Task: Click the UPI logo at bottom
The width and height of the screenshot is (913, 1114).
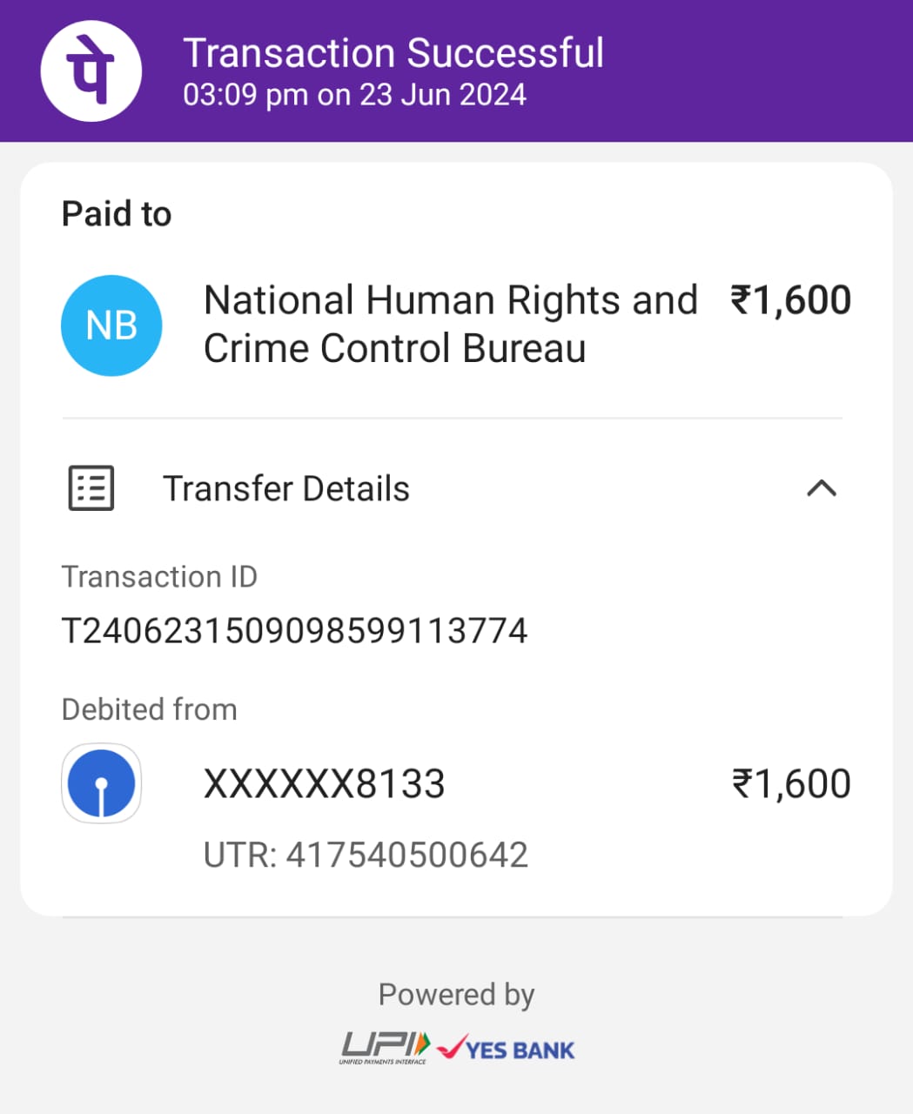Action: (x=384, y=1048)
